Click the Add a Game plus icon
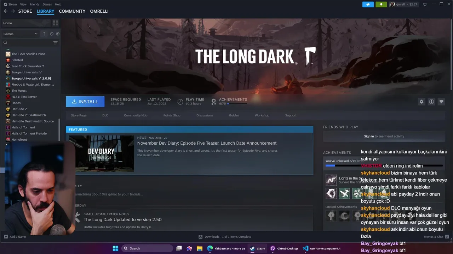Screen dimensions: 453x254 click(6, 237)
